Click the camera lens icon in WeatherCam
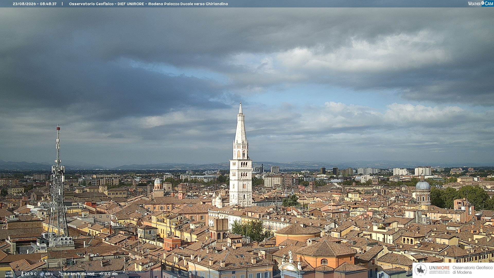The width and height of the screenshot is (494, 278). pyautogui.click(x=483, y=3)
